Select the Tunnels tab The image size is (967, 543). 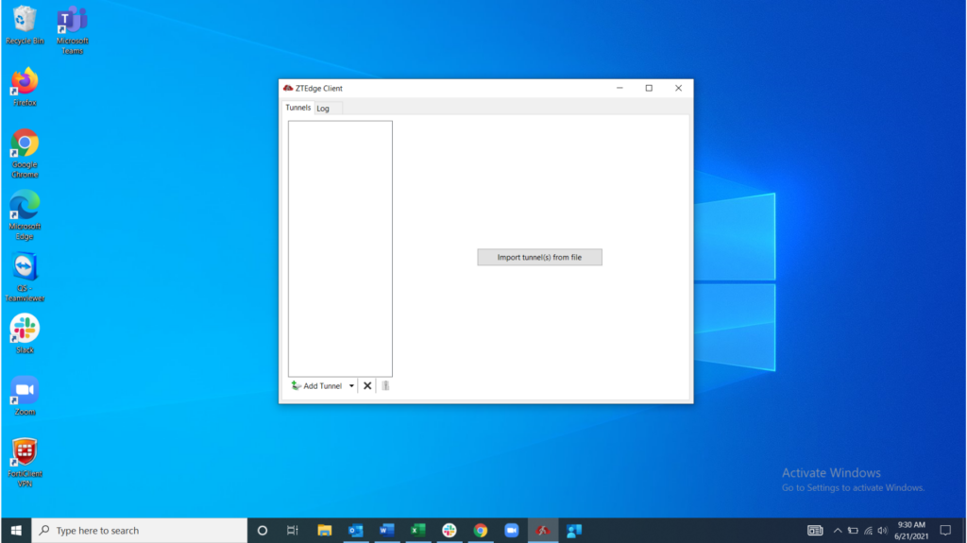[x=298, y=108]
